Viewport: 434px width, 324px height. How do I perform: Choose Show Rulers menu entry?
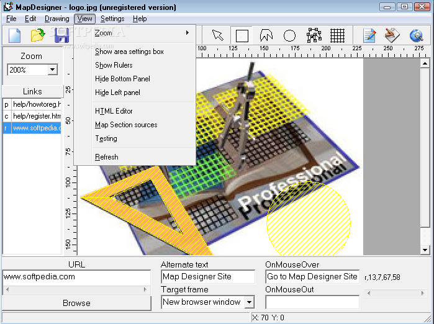tap(135, 65)
